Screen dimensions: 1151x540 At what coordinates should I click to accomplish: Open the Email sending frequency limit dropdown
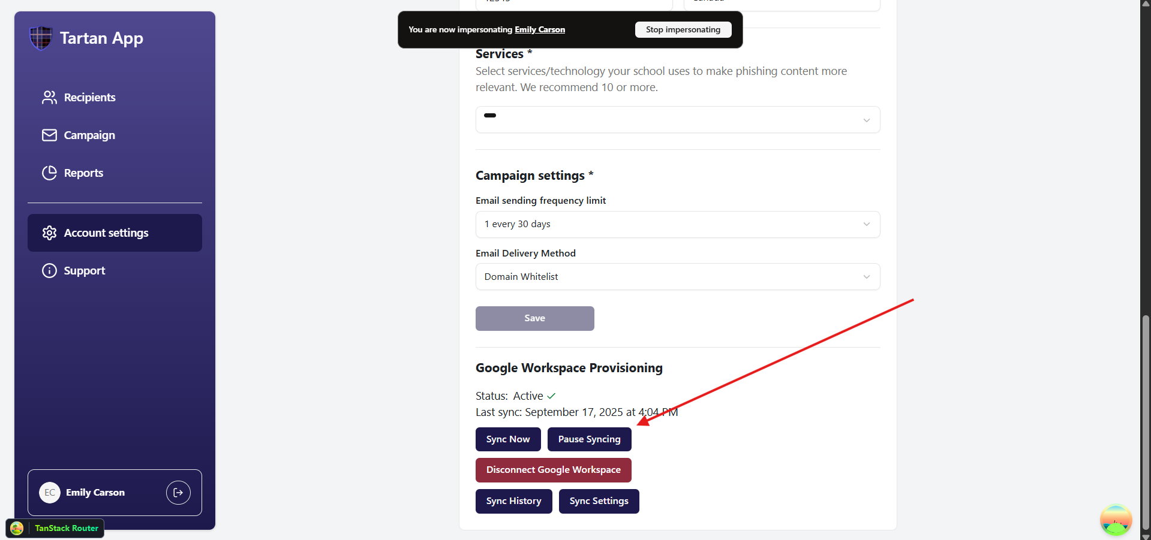pyautogui.click(x=677, y=224)
